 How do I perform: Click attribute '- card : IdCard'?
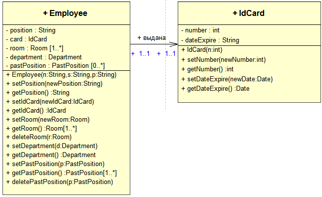(26, 39)
